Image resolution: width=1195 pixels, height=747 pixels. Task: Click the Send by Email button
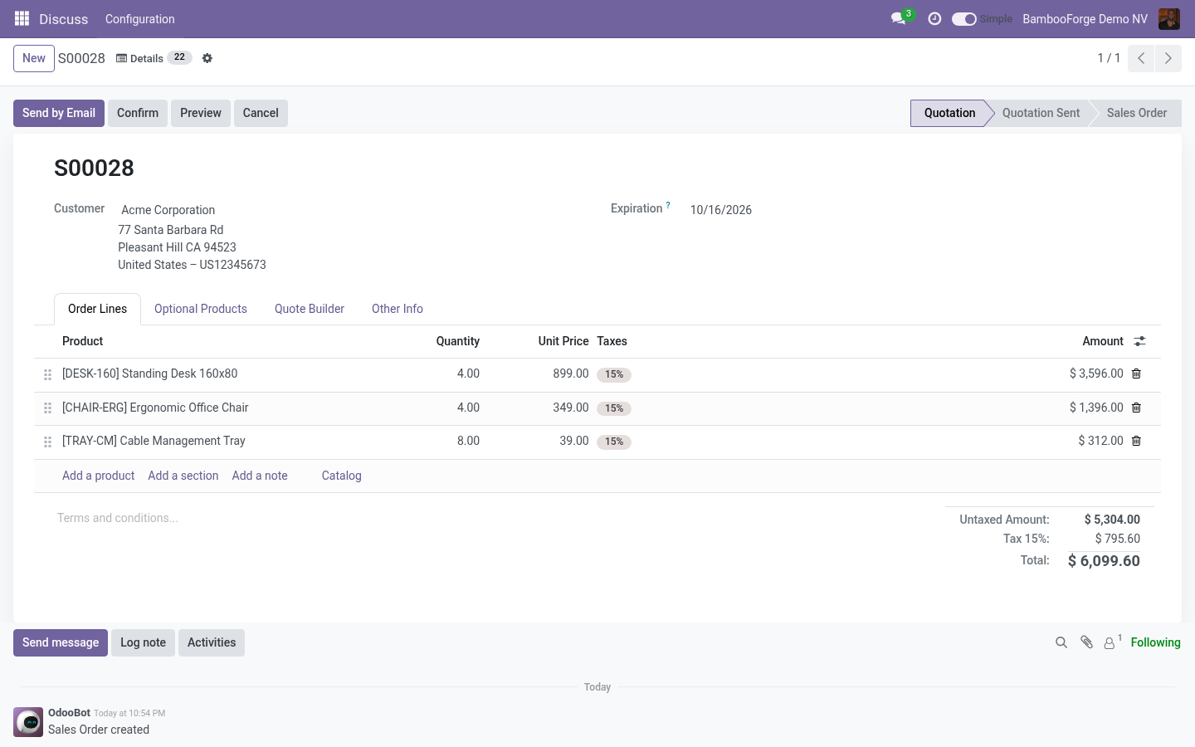(x=59, y=113)
